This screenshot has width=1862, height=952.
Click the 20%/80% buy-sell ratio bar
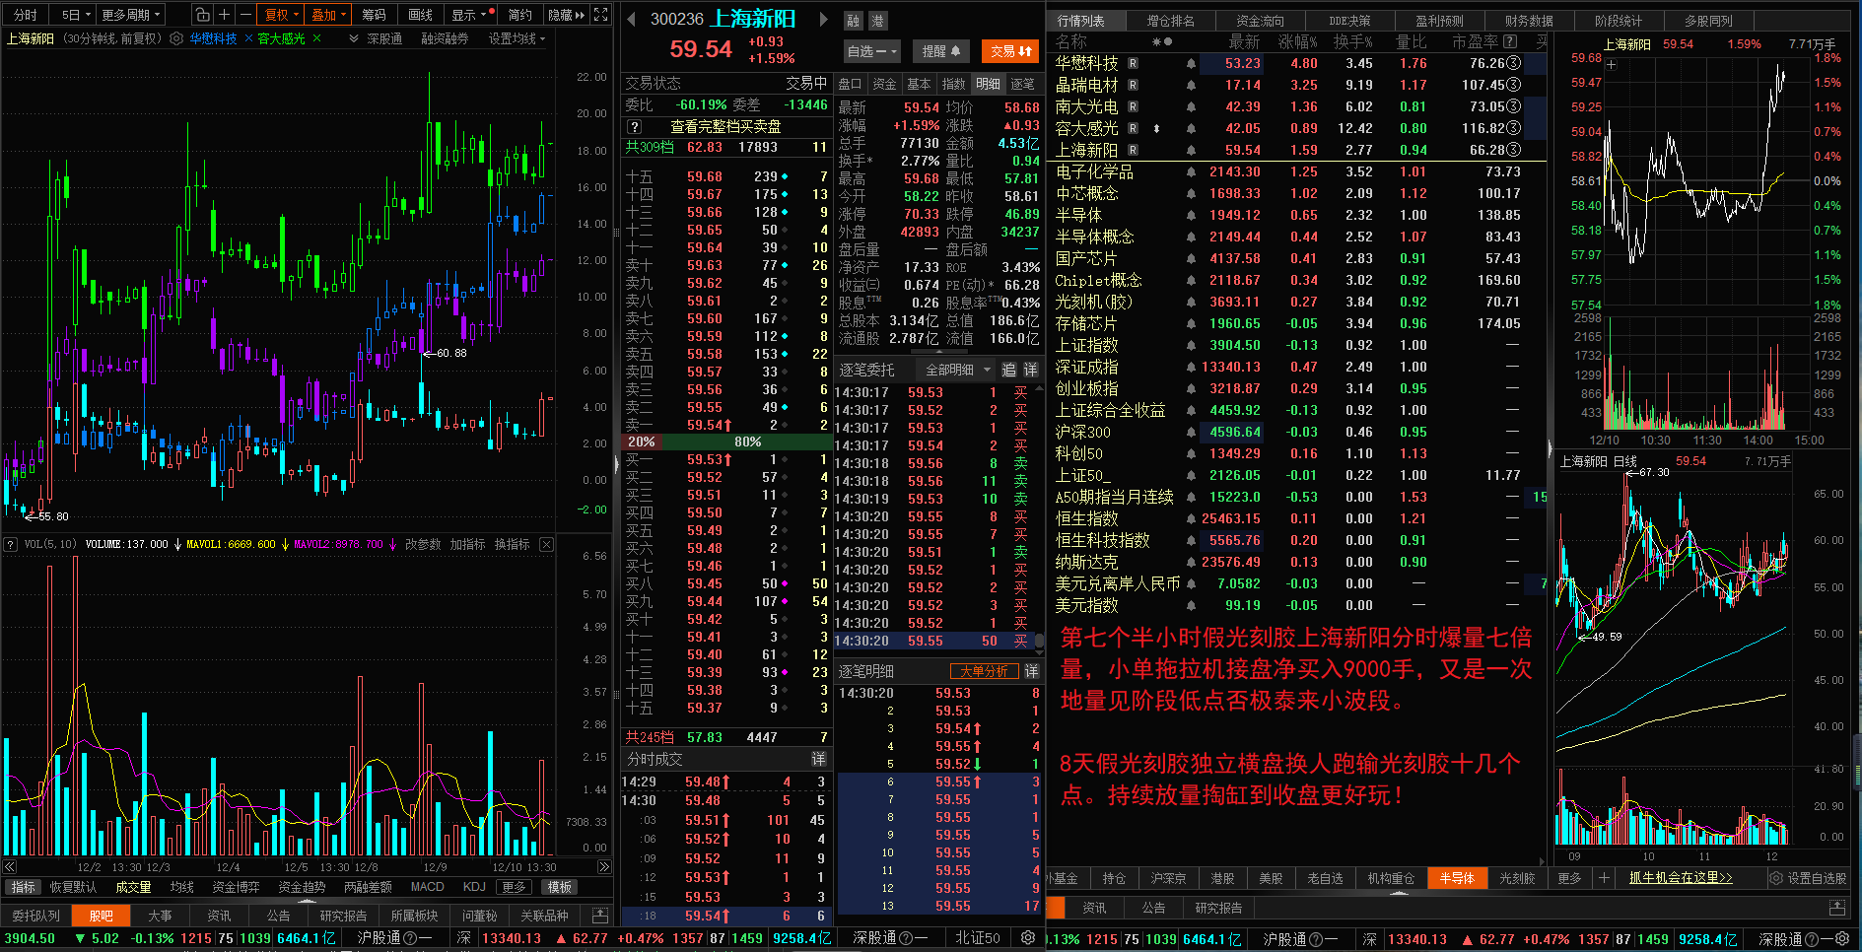pyautogui.click(x=726, y=442)
